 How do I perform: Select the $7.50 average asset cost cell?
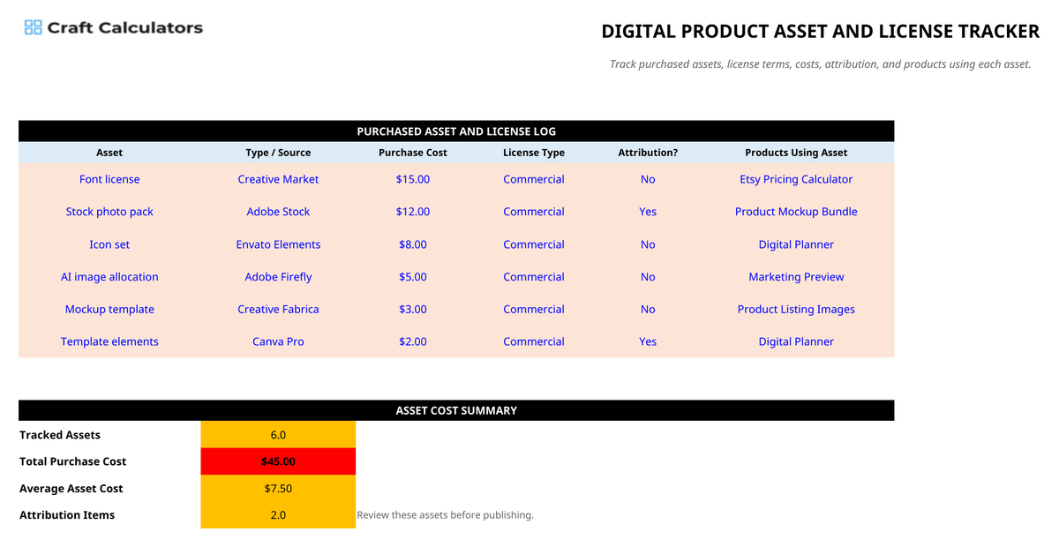click(278, 489)
